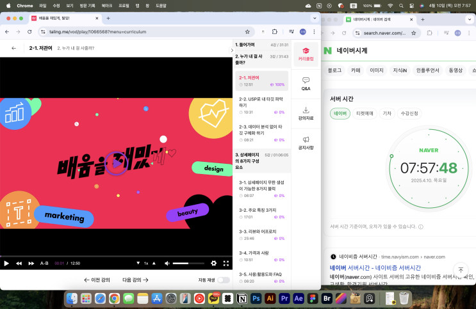Viewport: 476px width, 309px height.
Task: Select lecture 2-3. 데이터 분석 없이 타깃 구체화 하기
Action: [261, 133]
